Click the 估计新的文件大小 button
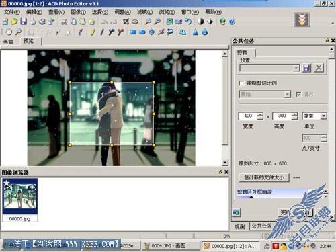This screenshot has height=252, width=336. pyautogui.click(x=264, y=177)
